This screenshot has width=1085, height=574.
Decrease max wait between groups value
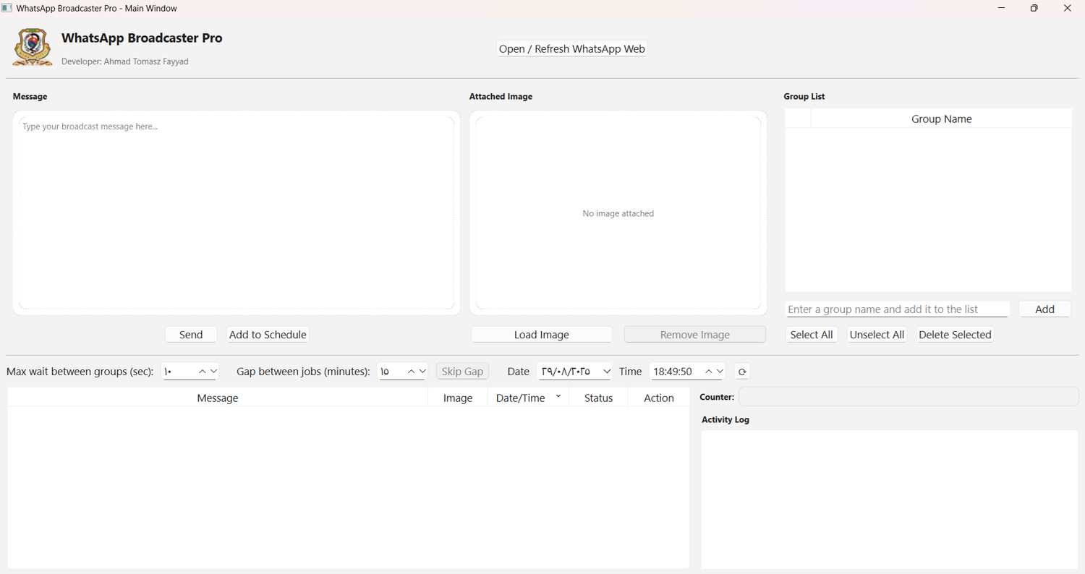pyautogui.click(x=214, y=372)
